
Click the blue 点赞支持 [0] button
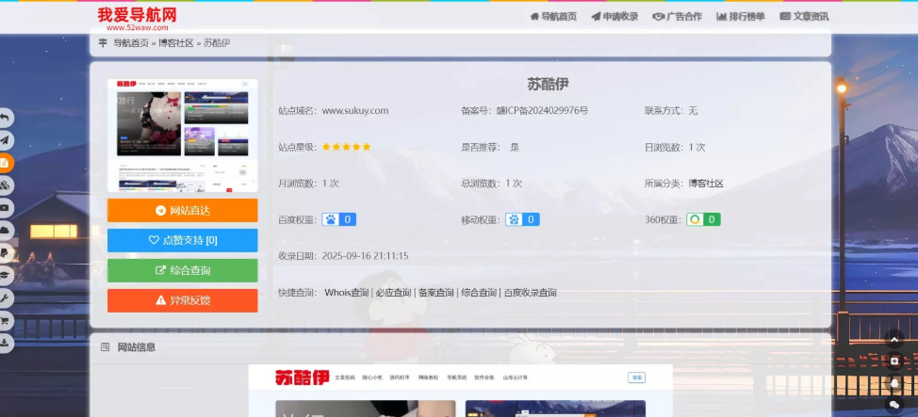click(x=182, y=240)
